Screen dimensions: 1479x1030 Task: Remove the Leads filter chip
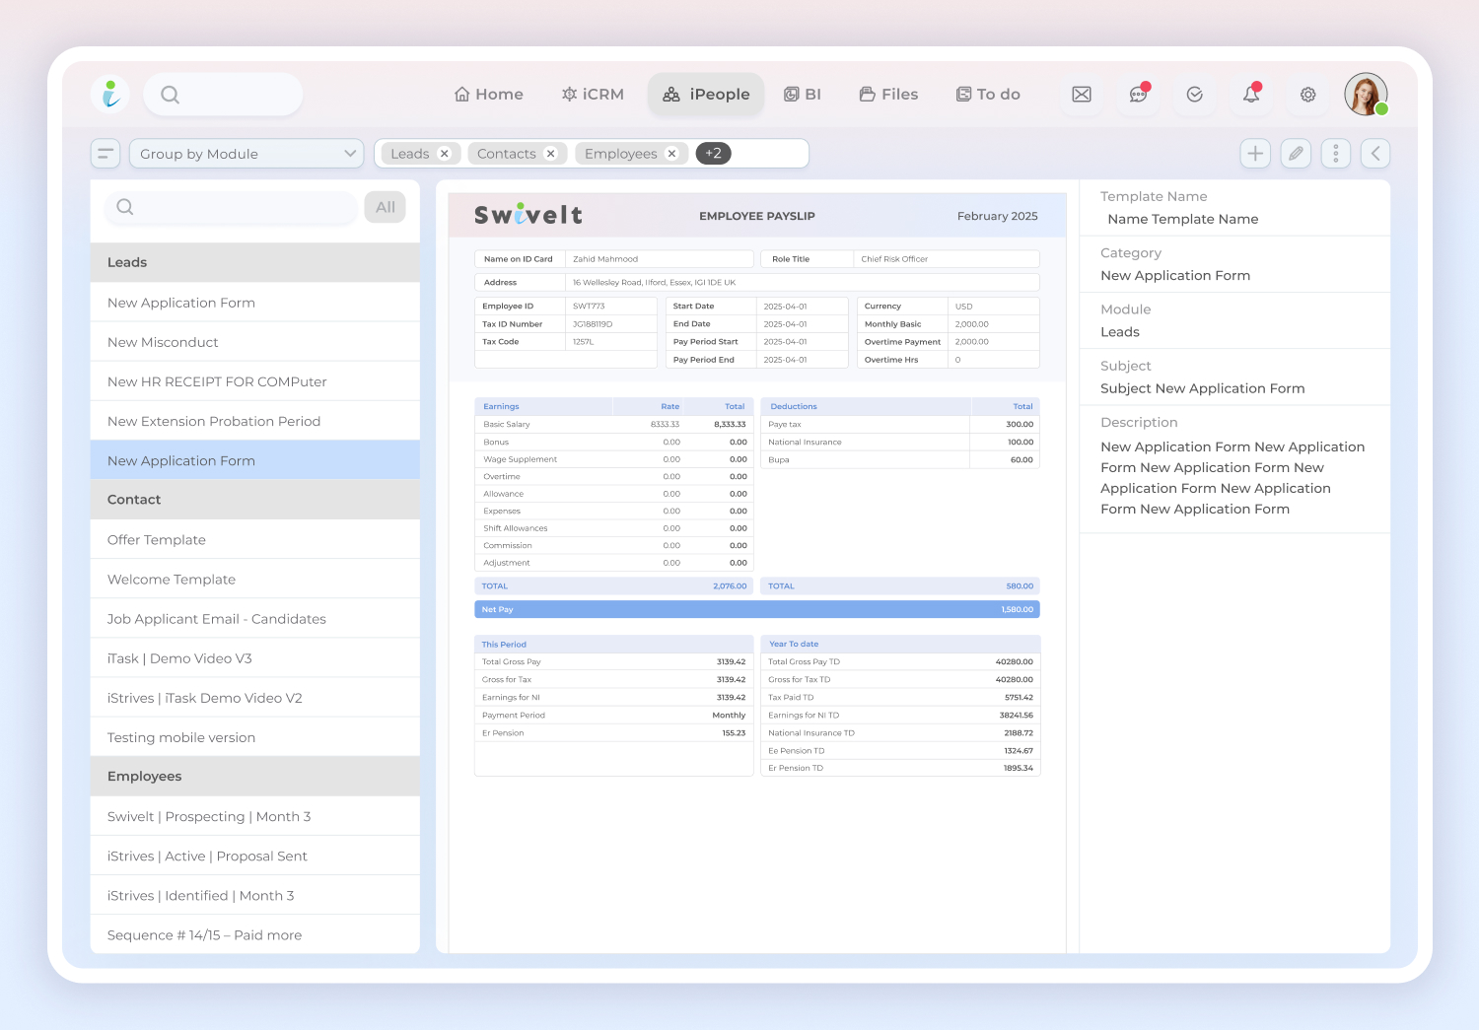445,154
